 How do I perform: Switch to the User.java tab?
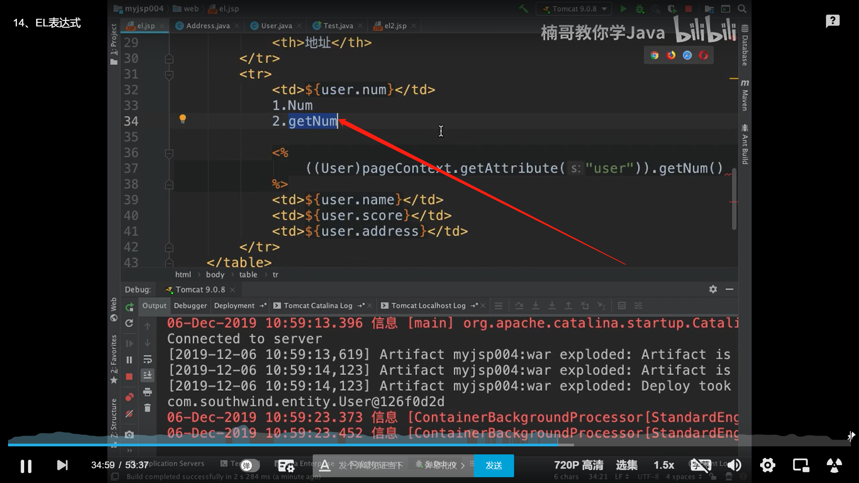pos(276,26)
